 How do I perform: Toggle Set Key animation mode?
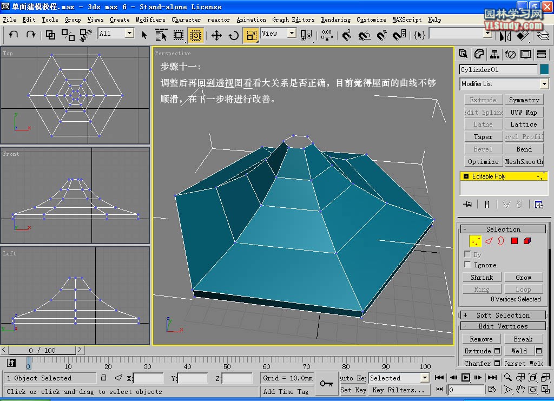click(353, 390)
